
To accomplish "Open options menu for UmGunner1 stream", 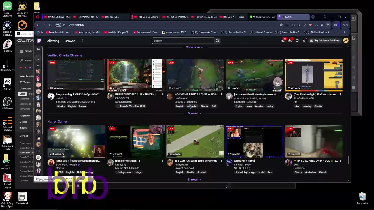I will click(x=221, y=94).
